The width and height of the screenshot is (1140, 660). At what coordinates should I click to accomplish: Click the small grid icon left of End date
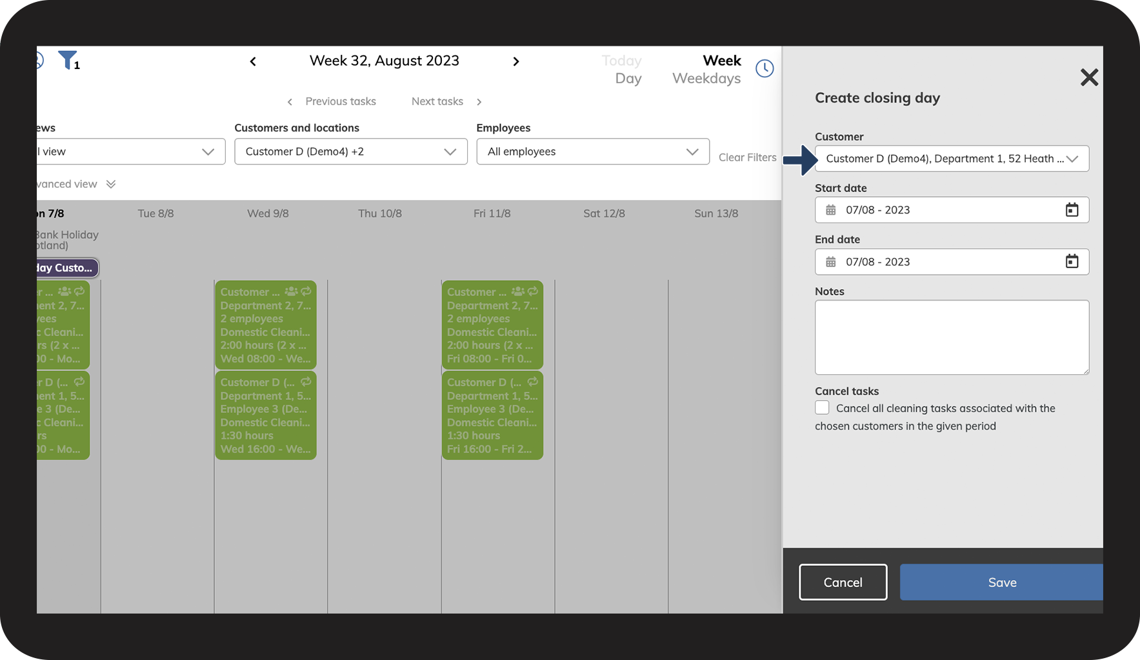tap(831, 262)
